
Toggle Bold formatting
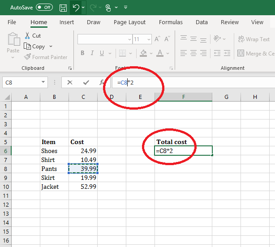pyautogui.click(x=82, y=53)
